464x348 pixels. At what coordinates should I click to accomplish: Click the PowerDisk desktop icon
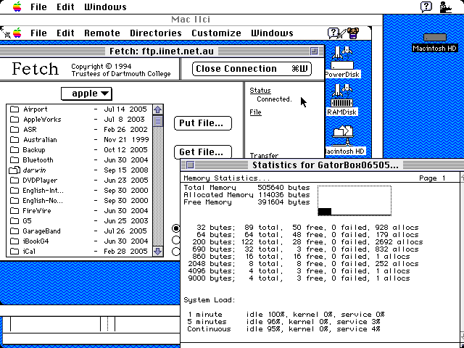[x=342, y=62]
